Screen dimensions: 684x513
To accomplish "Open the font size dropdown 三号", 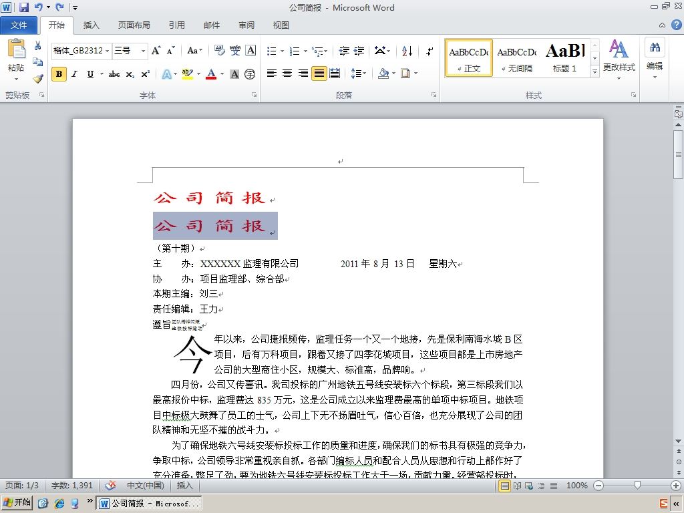I will pyautogui.click(x=130, y=51).
